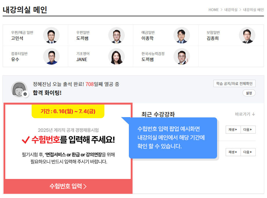Screen dimensions: 267x198
Task: Click teacher 유수's profile photo
Action: click(x=51, y=57)
